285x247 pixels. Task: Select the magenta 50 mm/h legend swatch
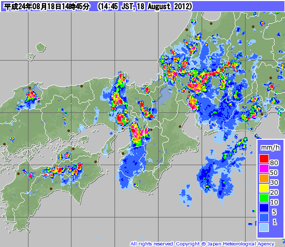(264, 168)
